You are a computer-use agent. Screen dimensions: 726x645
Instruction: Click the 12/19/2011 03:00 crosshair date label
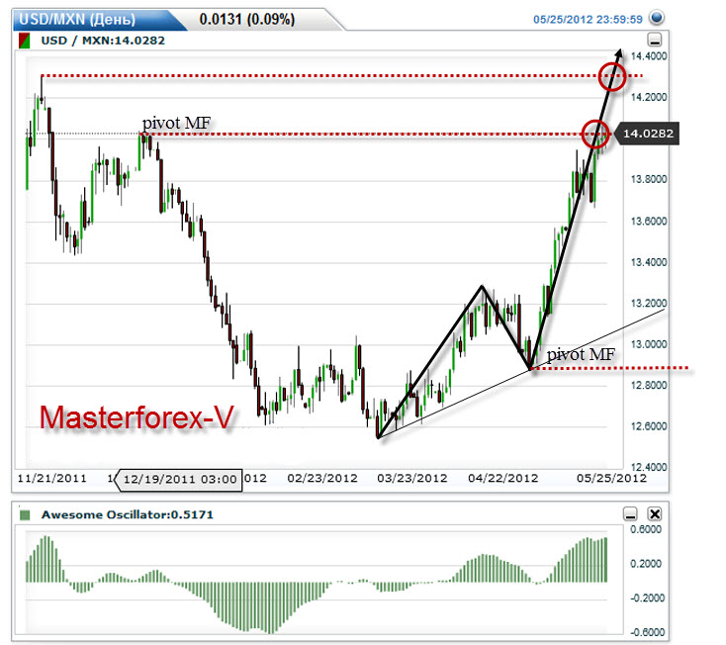[x=180, y=479]
